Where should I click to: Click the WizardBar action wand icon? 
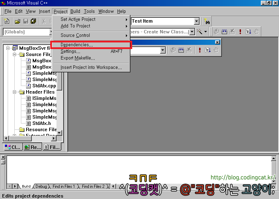click(199, 32)
